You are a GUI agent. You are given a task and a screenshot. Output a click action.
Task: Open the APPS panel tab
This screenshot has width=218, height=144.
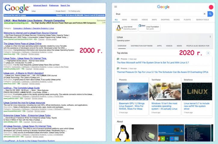coord(159,46)
